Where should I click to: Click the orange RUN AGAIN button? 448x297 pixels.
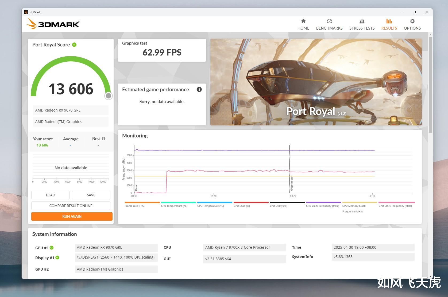point(72,216)
